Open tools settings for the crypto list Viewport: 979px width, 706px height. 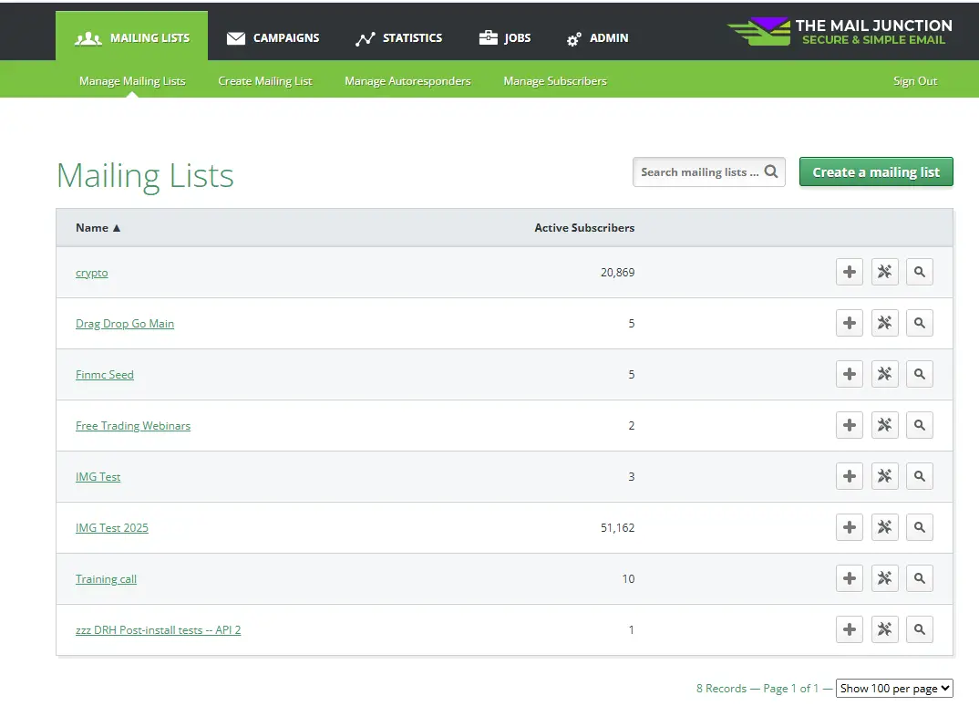tap(883, 271)
